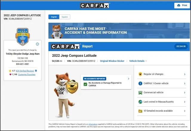Click the globe Last owned in Massachusetts icon
191x131 pixels.
click(x=140, y=102)
